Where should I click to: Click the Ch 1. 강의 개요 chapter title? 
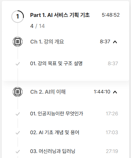click(x=47, y=42)
